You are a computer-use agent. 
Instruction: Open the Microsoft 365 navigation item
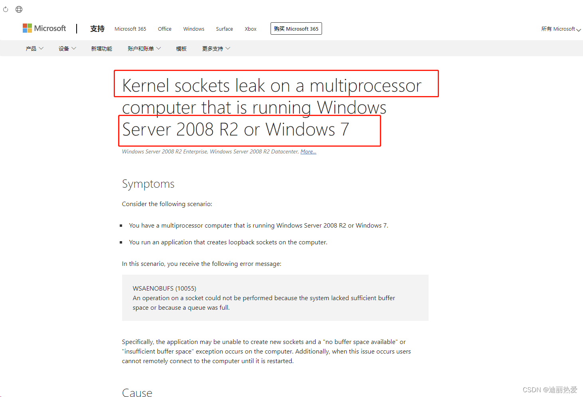tap(130, 29)
